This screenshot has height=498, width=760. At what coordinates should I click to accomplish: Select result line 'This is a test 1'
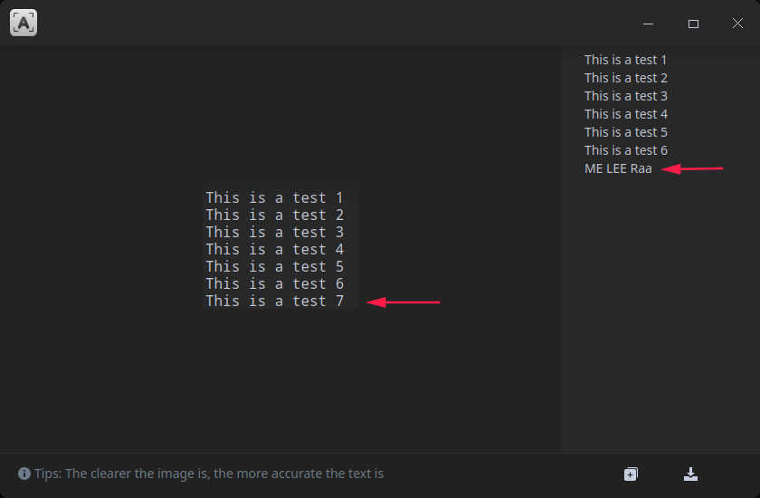625,60
